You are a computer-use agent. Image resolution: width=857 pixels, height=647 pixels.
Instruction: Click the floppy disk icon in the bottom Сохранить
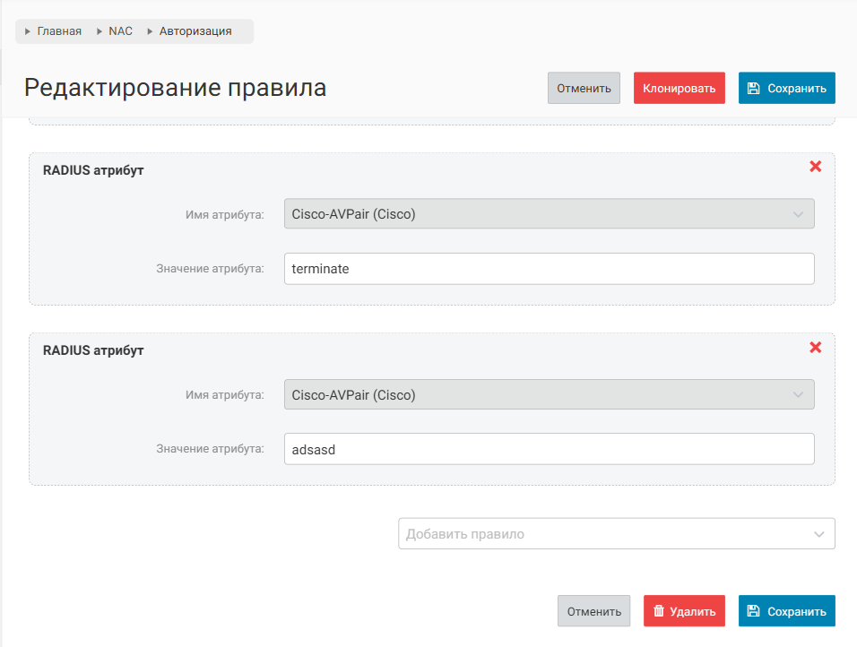754,611
